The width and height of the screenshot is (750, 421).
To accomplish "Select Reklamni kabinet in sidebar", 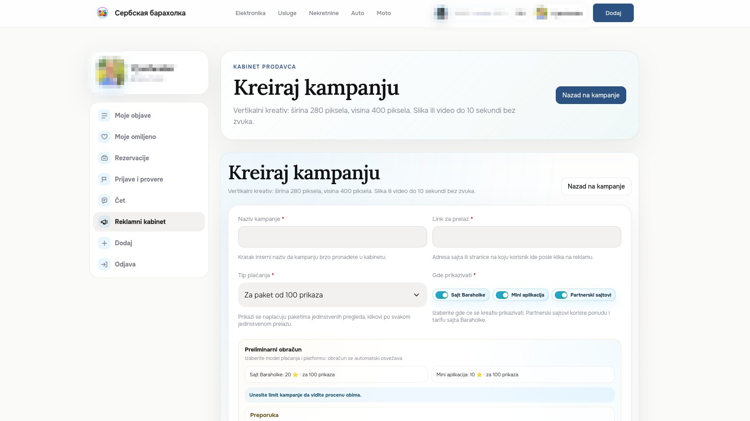I will click(149, 222).
